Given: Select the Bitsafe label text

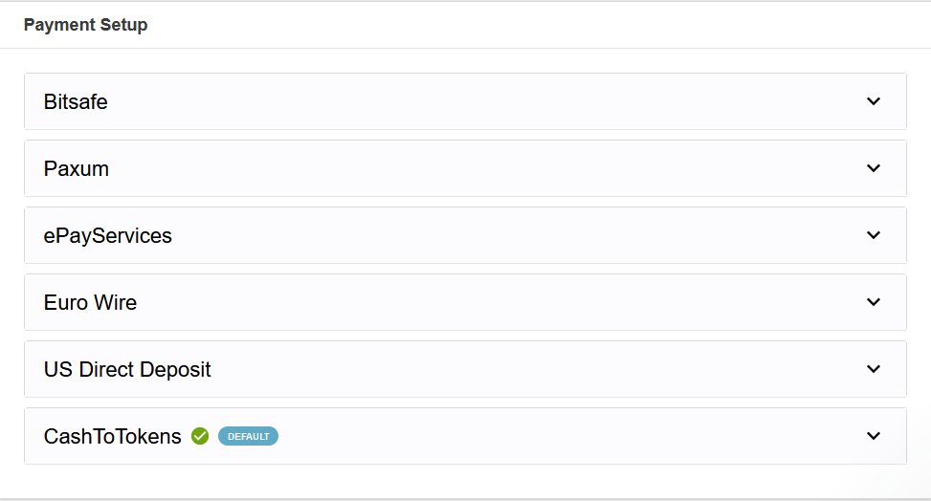Looking at the screenshot, I should (x=76, y=101).
